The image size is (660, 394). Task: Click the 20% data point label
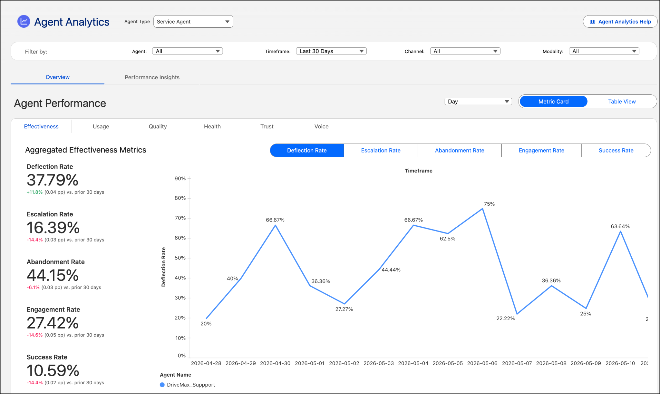(206, 324)
